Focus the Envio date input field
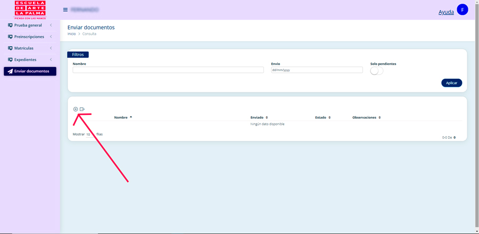Image resolution: width=479 pixels, height=234 pixels. tap(317, 70)
